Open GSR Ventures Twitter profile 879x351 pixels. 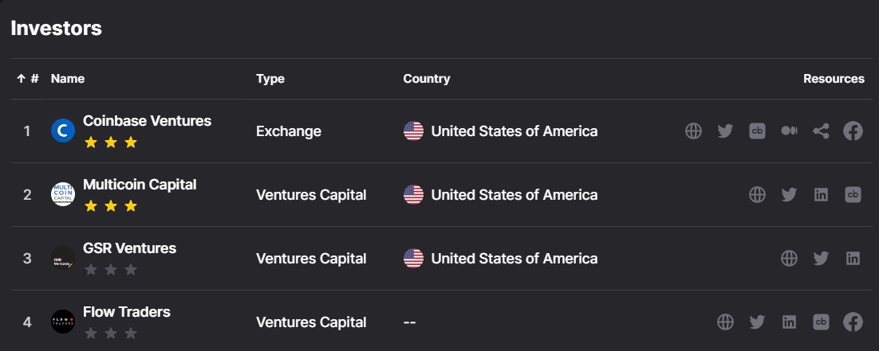click(821, 259)
